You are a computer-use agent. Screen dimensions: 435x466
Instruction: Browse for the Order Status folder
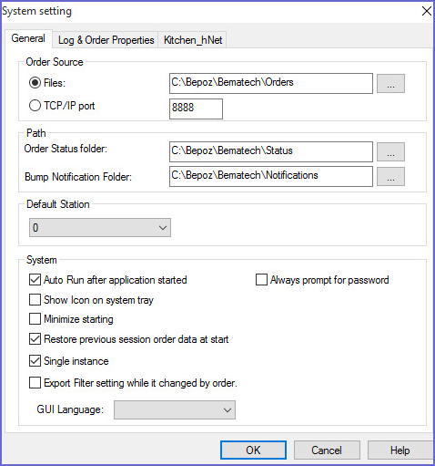click(x=390, y=151)
